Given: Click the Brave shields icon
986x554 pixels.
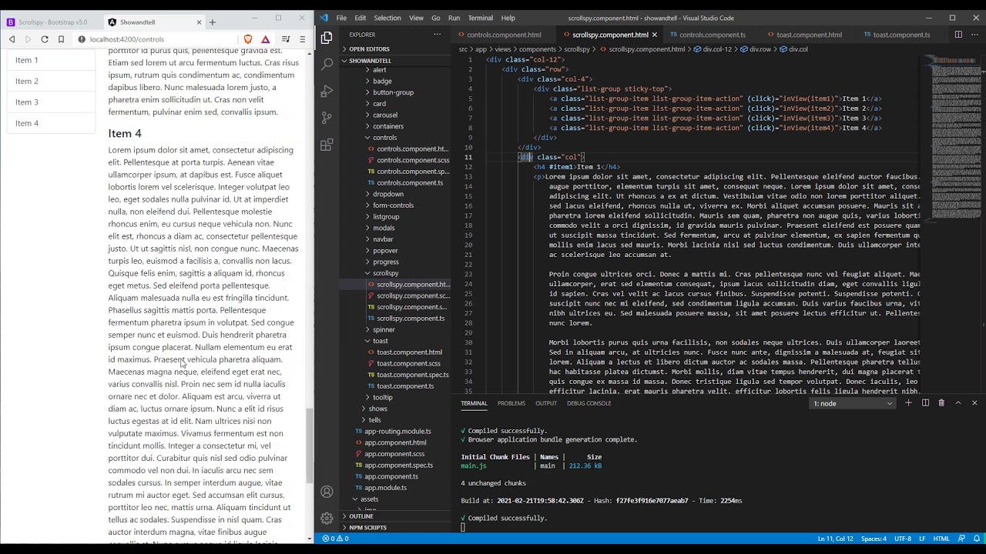Looking at the screenshot, I should pos(248,39).
